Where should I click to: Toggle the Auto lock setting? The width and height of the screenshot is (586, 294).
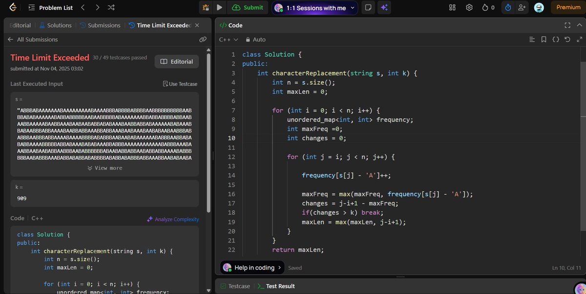pyautogui.click(x=255, y=39)
